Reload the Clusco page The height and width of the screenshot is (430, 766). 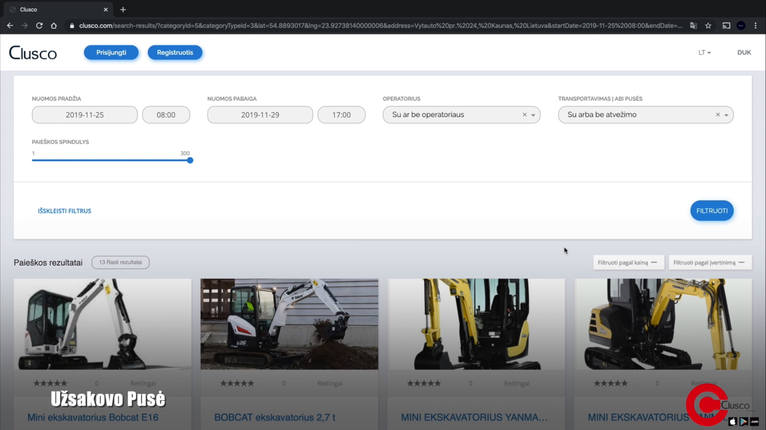39,26
